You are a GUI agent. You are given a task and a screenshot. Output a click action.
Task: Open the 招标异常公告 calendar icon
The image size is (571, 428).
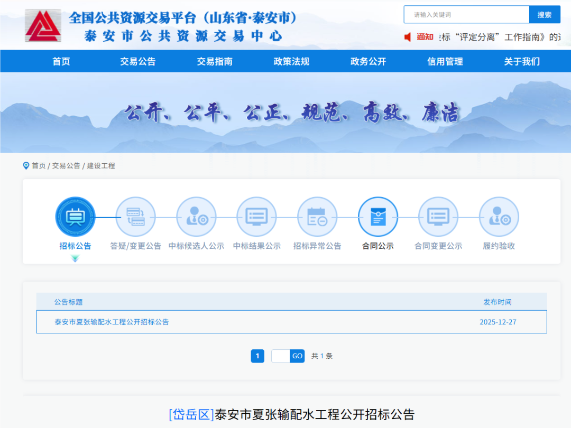click(x=317, y=217)
